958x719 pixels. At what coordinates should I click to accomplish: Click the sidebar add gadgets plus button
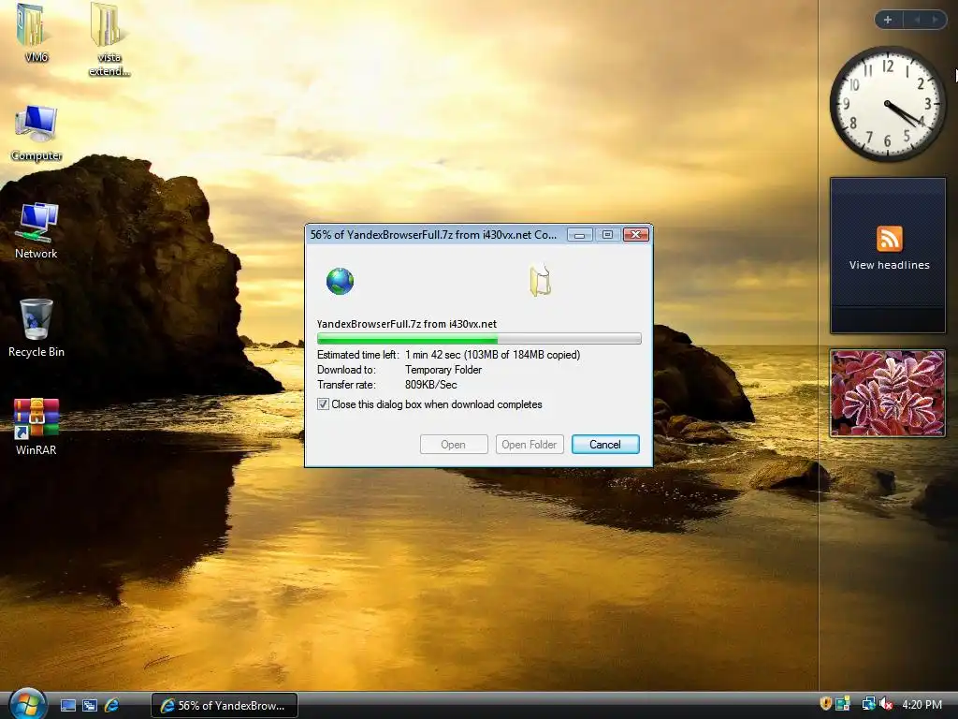pyautogui.click(x=888, y=20)
